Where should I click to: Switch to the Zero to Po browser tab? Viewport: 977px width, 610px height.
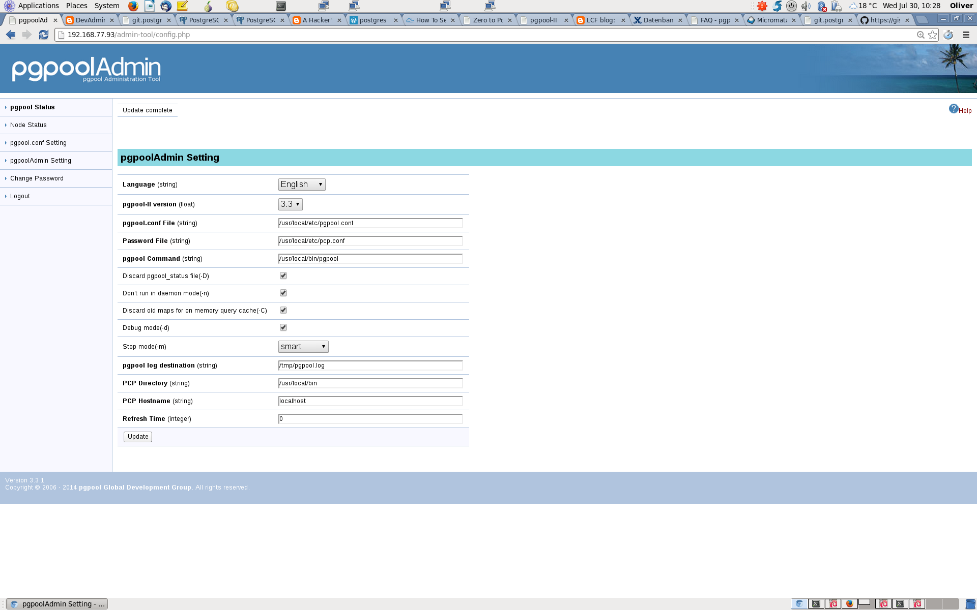click(487, 20)
